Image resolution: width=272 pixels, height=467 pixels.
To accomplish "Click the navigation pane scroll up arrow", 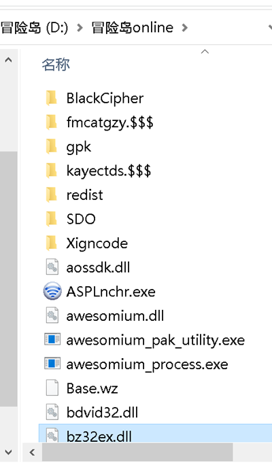I will coord(9,60).
